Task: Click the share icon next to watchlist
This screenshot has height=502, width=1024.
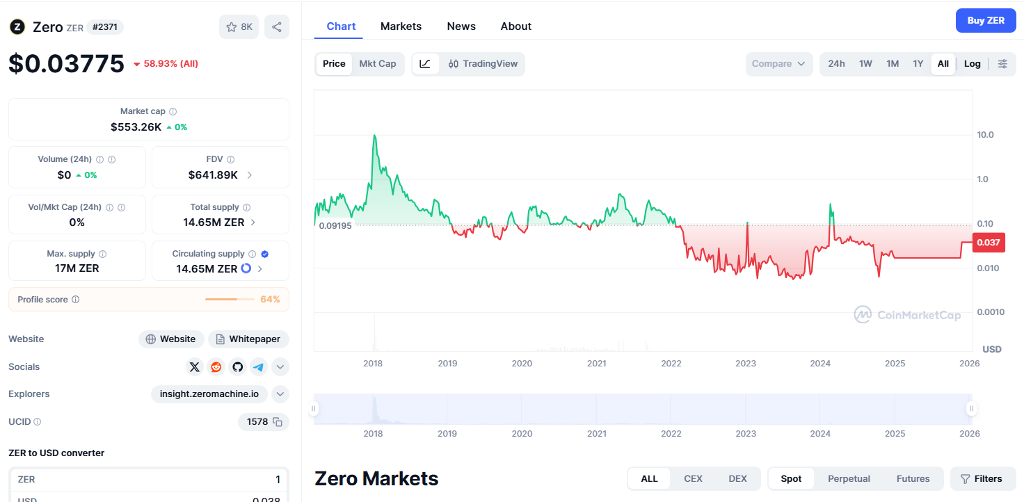Action: pos(277,27)
